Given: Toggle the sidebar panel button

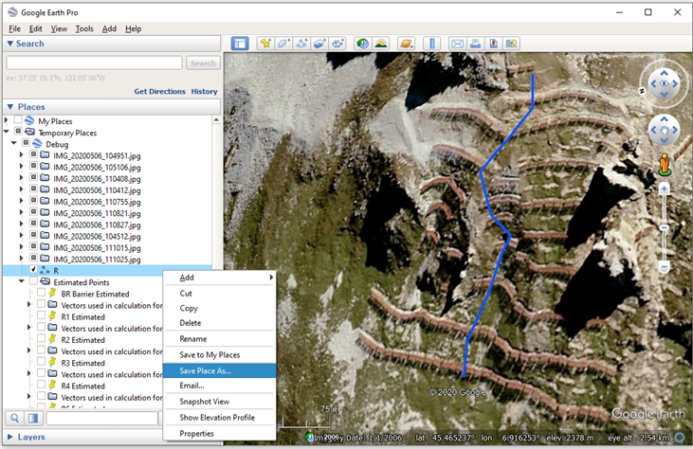Looking at the screenshot, I should point(240,44).
